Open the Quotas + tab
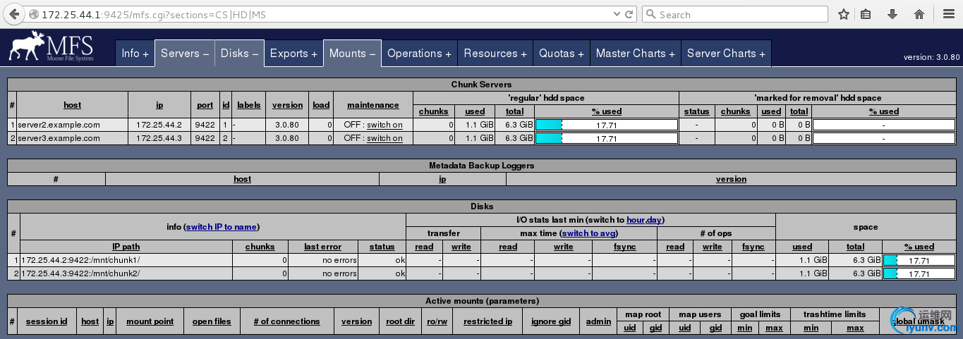 pos(562,53)
